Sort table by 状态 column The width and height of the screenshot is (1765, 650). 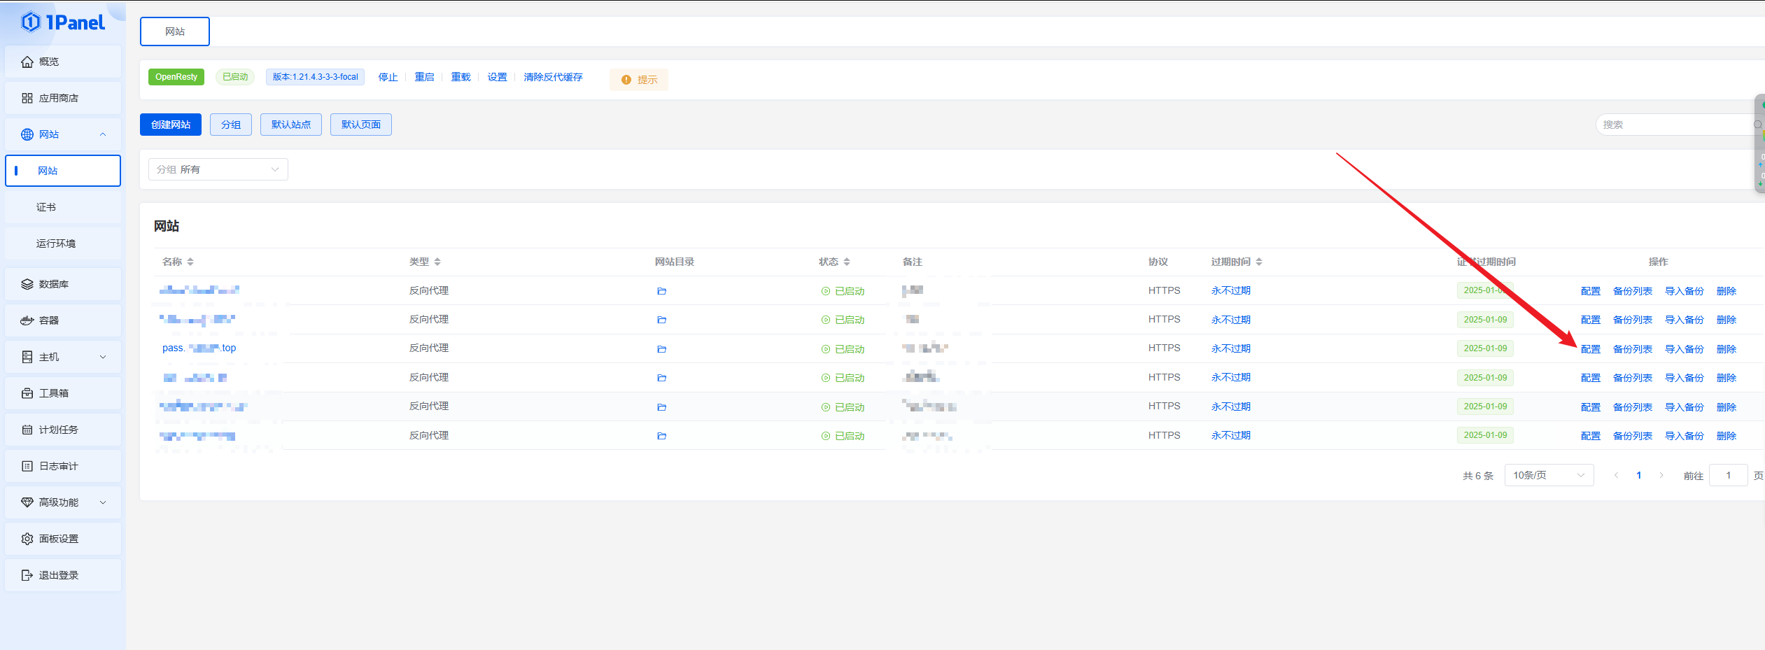point(847,262)
